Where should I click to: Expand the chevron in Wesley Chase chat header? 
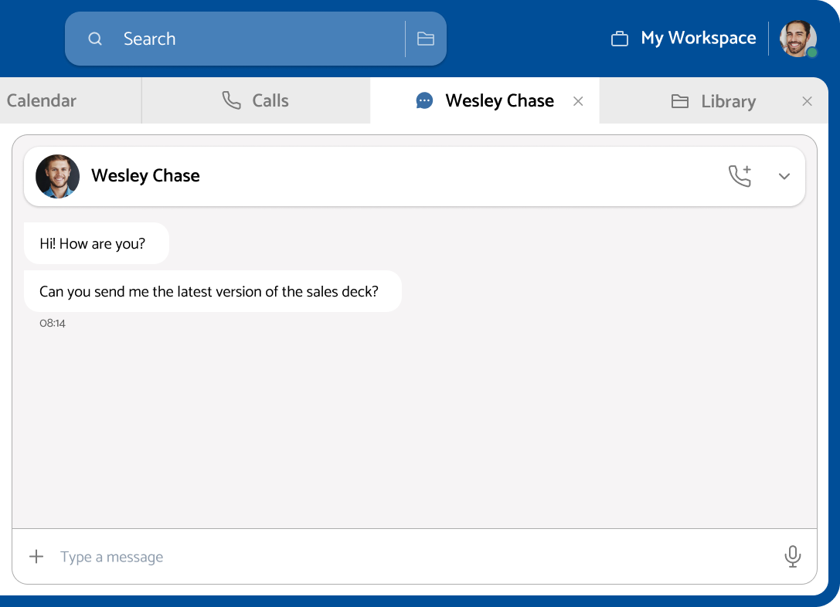point(784,176)
